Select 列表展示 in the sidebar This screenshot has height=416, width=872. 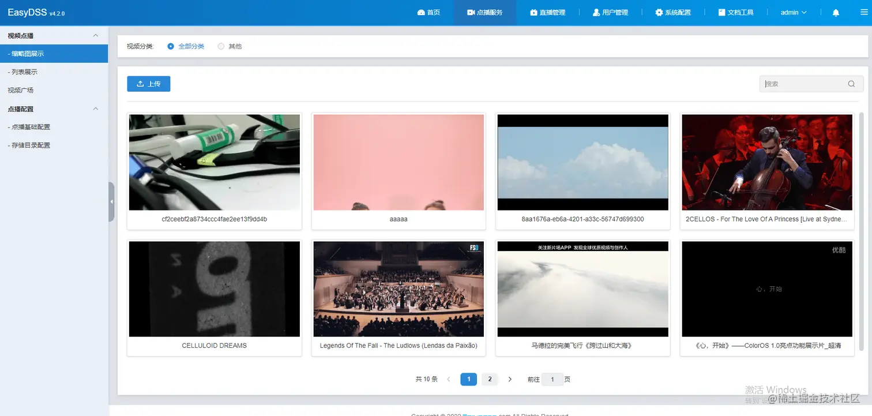click(54, 72)
